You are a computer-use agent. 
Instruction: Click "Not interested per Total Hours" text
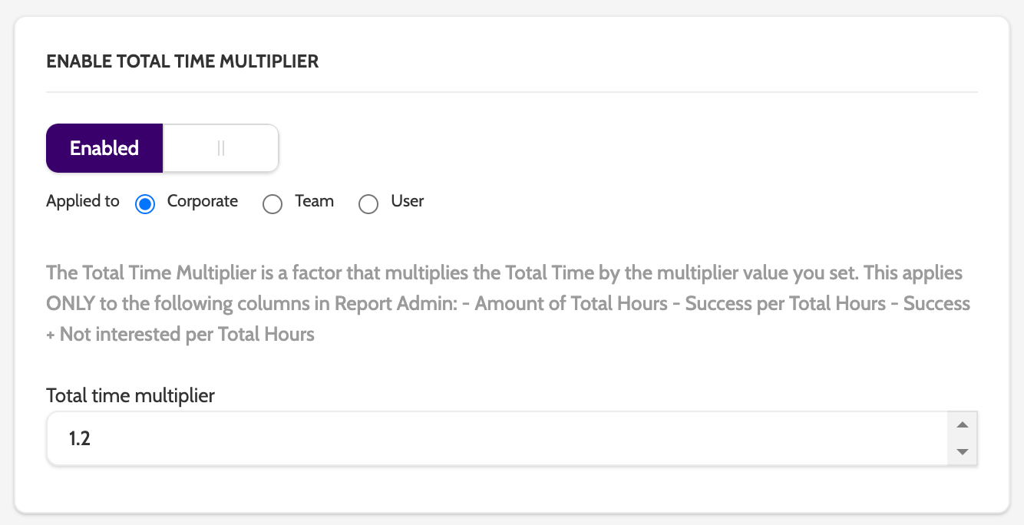tap(187, 335)
